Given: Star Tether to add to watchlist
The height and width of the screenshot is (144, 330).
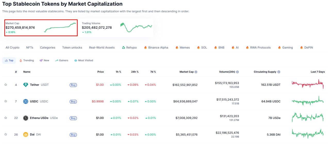Looking at the screenshot, I should 6,85.
